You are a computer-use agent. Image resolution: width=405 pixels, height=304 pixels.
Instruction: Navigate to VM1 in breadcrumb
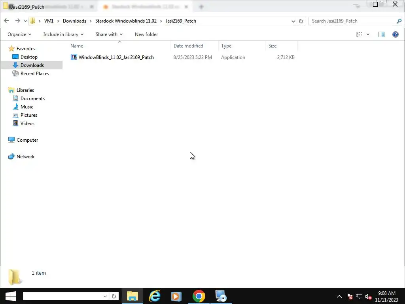49,21
